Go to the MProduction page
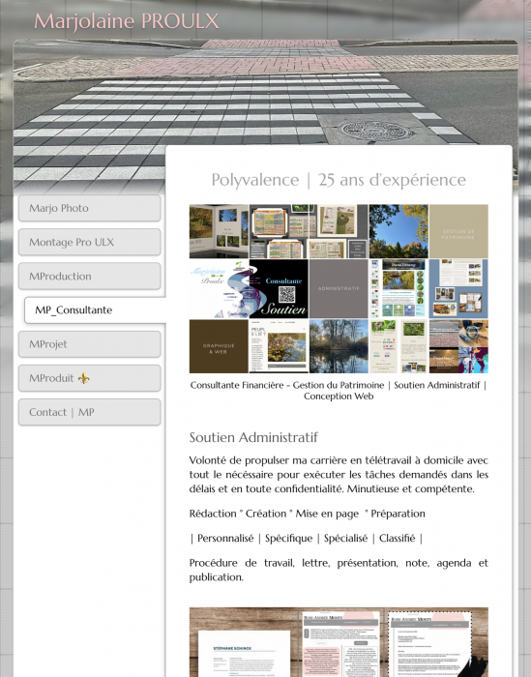Screen dimensions: 531x677 pyautogui.click(x=89, y=277)
